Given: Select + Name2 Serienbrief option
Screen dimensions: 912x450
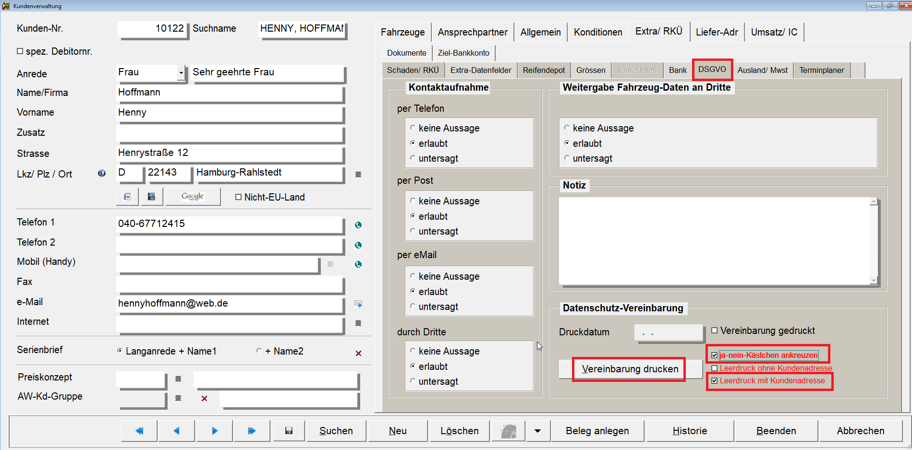Looking at the screenshot, I should click(259, 351).
